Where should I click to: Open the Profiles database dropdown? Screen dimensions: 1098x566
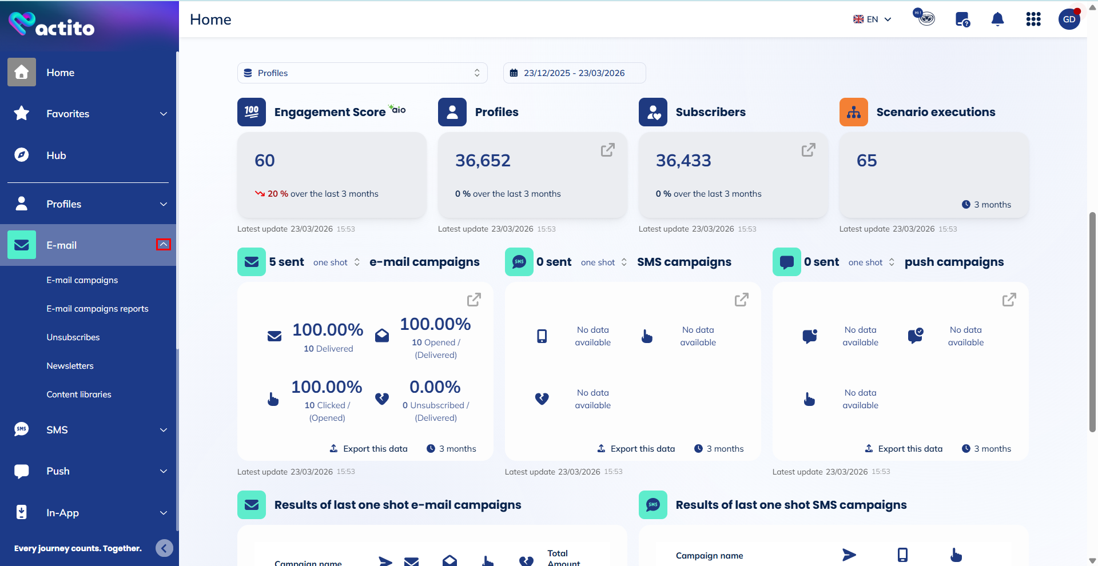[362, 73]
